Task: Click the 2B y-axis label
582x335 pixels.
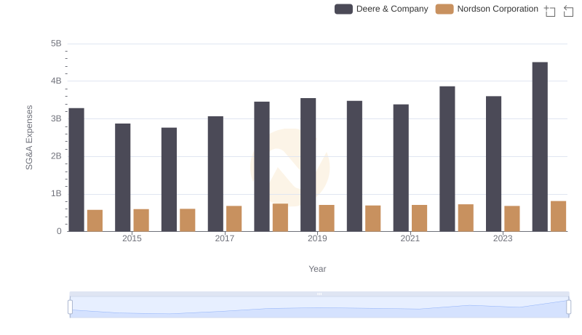Action: [x=56, y=156]
